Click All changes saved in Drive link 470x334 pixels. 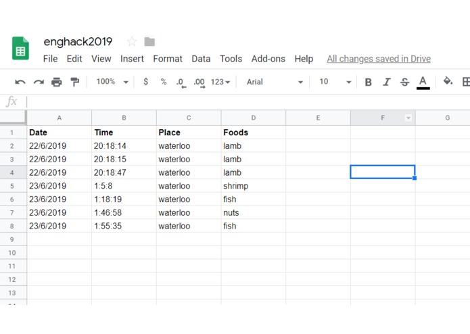click(379, 59)
